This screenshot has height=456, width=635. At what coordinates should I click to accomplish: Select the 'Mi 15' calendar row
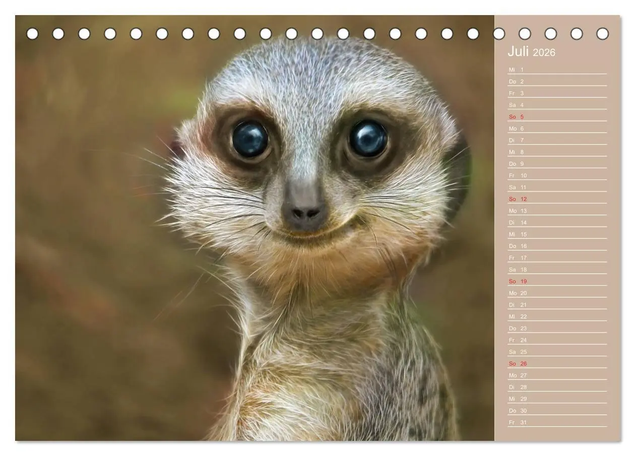tap(557, 234)
